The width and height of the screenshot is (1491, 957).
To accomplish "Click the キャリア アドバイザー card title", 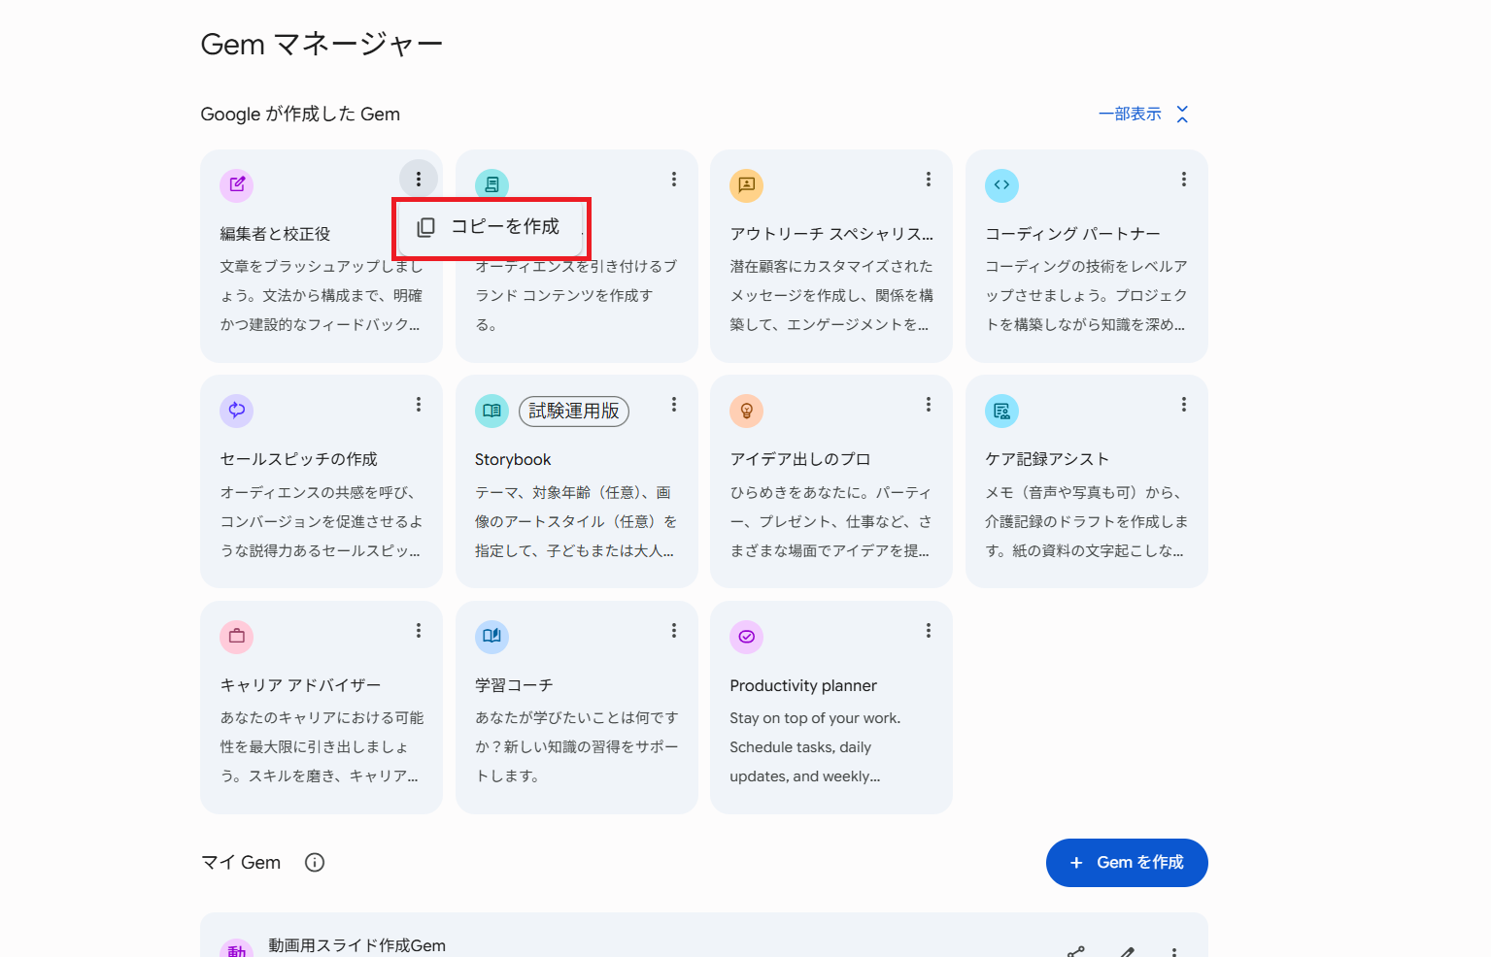I will coord(300,685).
